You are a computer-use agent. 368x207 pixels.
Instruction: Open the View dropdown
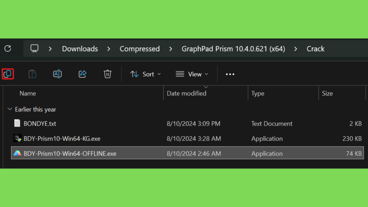192,74
